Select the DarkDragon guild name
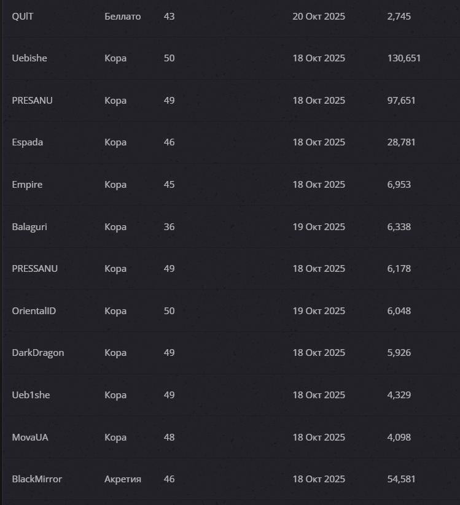 37,353
